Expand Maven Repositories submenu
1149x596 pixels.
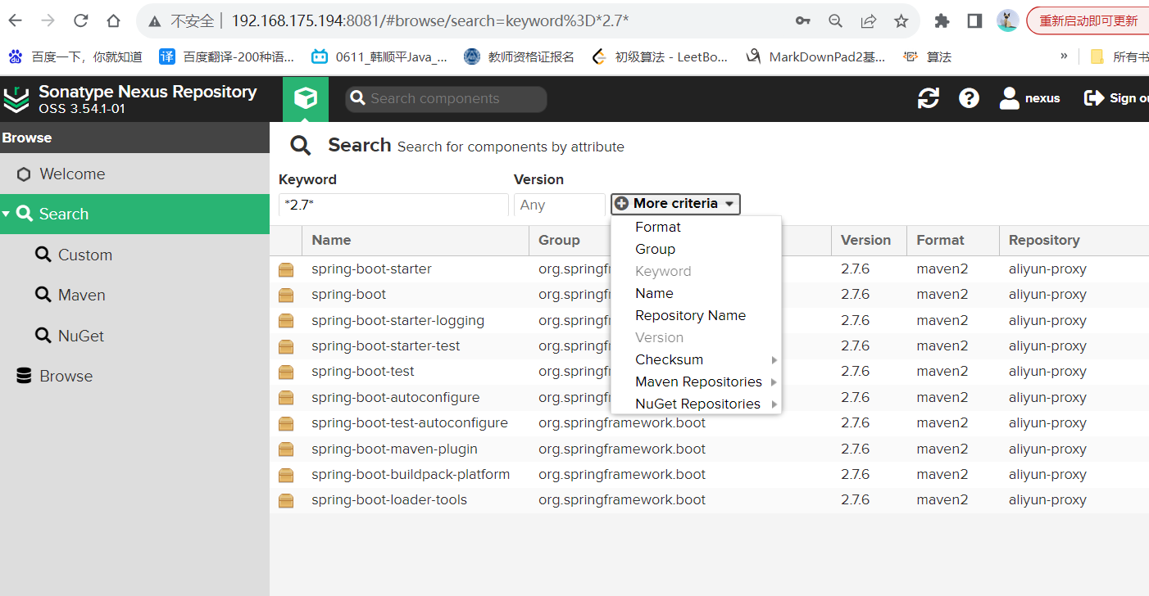(x=696, y=382)
